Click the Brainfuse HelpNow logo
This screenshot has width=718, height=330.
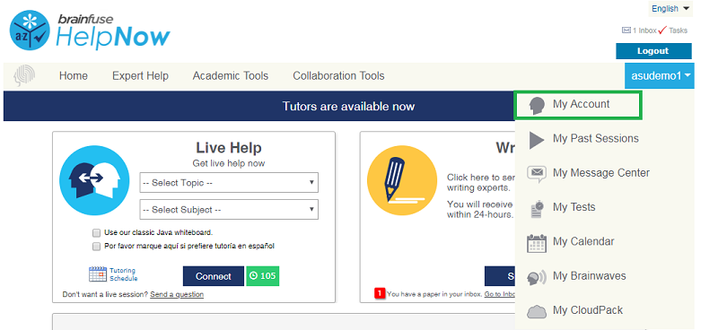(90, 30)
